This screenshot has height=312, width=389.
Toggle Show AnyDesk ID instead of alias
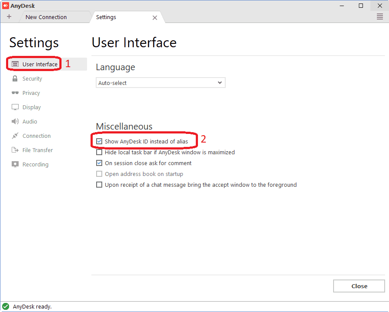(x=99, y=141)
